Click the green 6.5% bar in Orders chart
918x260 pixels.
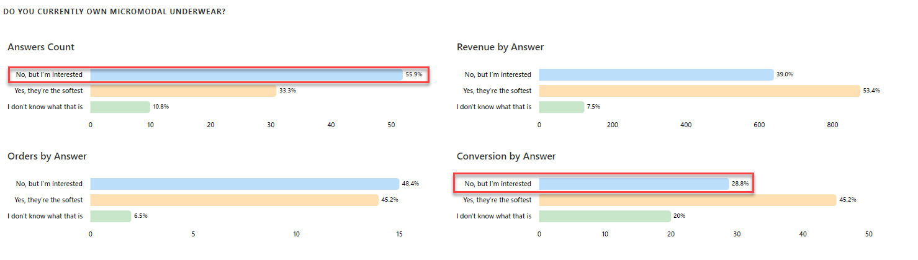[110, 216]
